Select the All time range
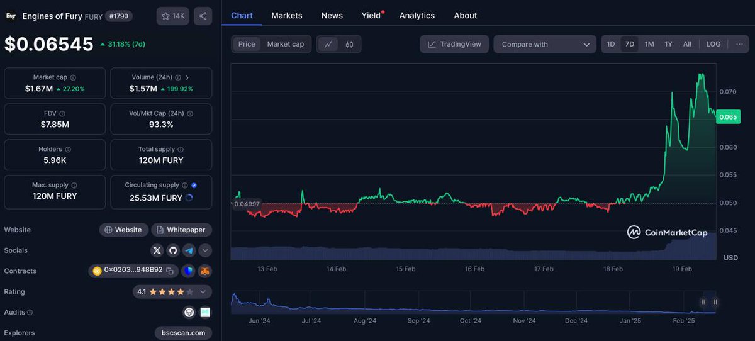 (x=687, y=44)
